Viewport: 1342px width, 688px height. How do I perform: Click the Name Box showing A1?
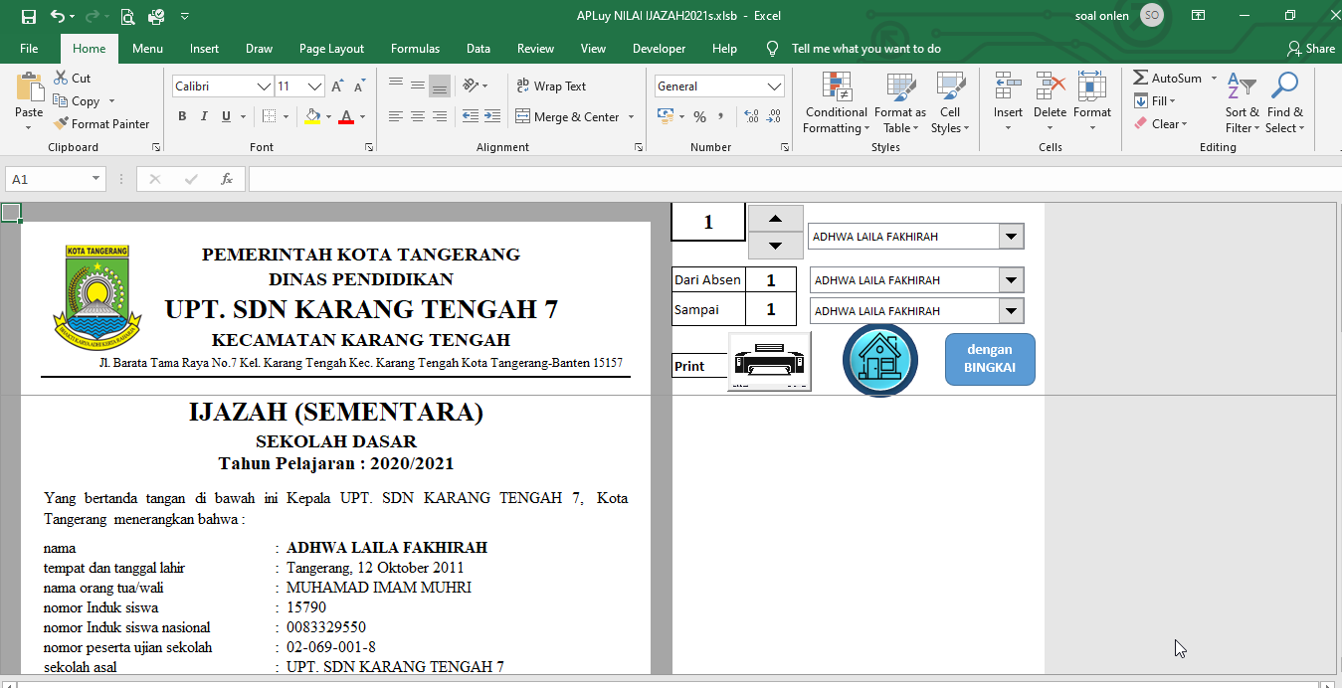[55, 179]
